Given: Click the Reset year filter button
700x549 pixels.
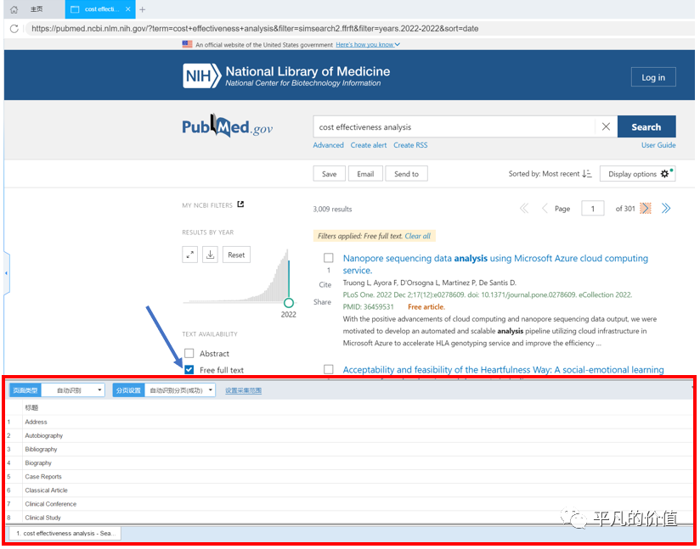Looking at the screenshot, I should (236, 255).
